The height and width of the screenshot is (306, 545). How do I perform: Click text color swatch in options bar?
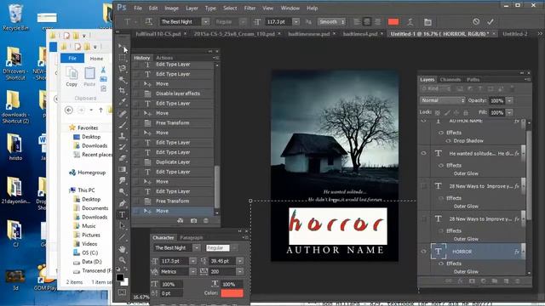[393, 22]
